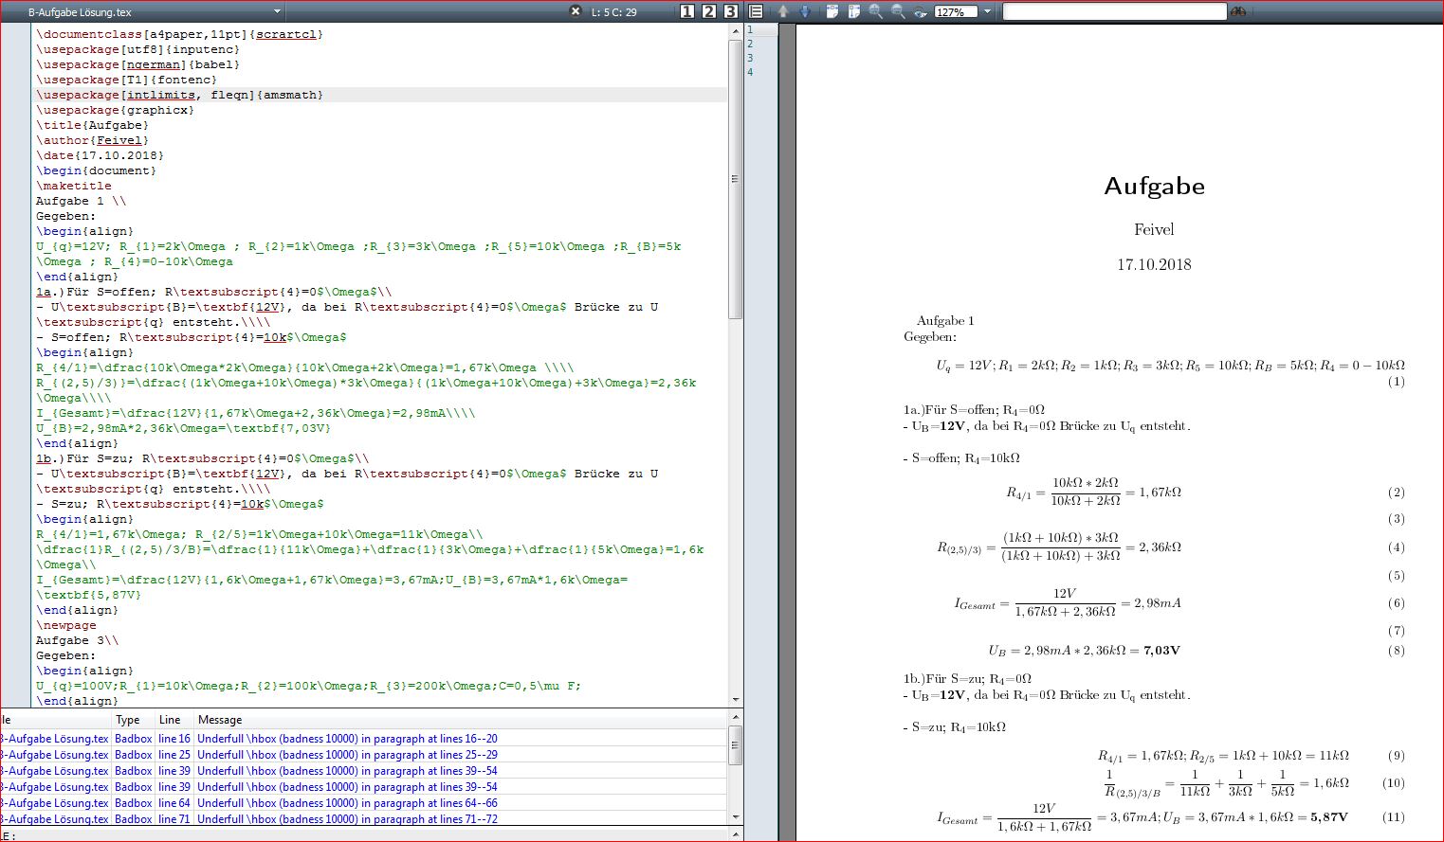The height and width of the screenshot is (842, 1444).
Task: Sort log by the Line column header
Action: [x=174, y=720]
